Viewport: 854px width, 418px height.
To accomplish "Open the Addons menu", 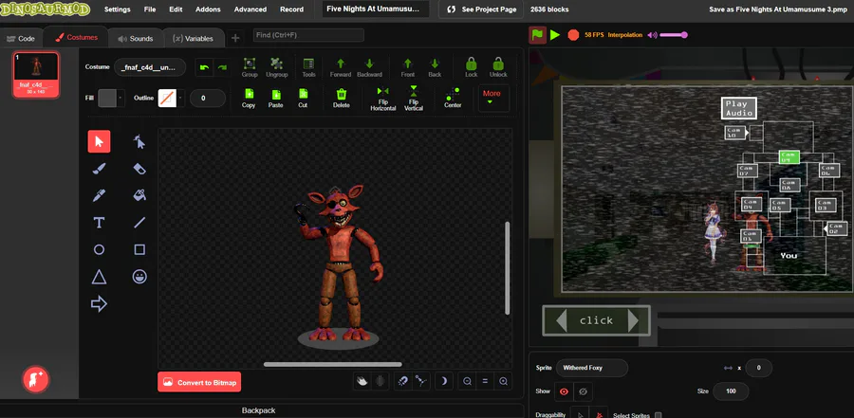I will [208, 9].
